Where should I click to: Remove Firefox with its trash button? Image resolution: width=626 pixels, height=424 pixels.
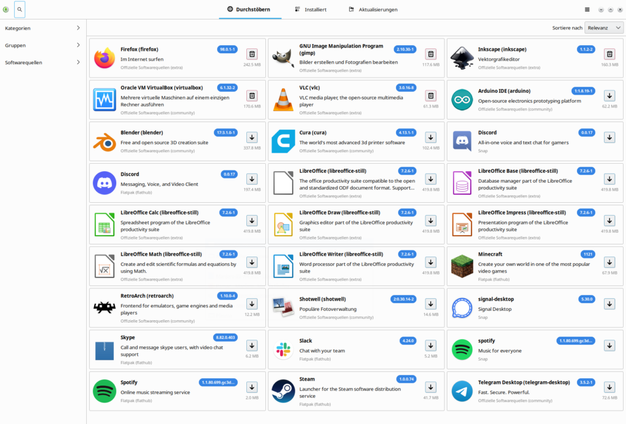(x=252, y=54)
